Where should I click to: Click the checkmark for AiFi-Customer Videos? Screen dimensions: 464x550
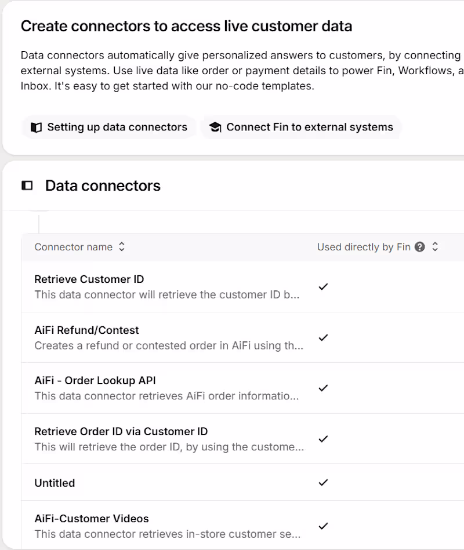pos(323,526)
